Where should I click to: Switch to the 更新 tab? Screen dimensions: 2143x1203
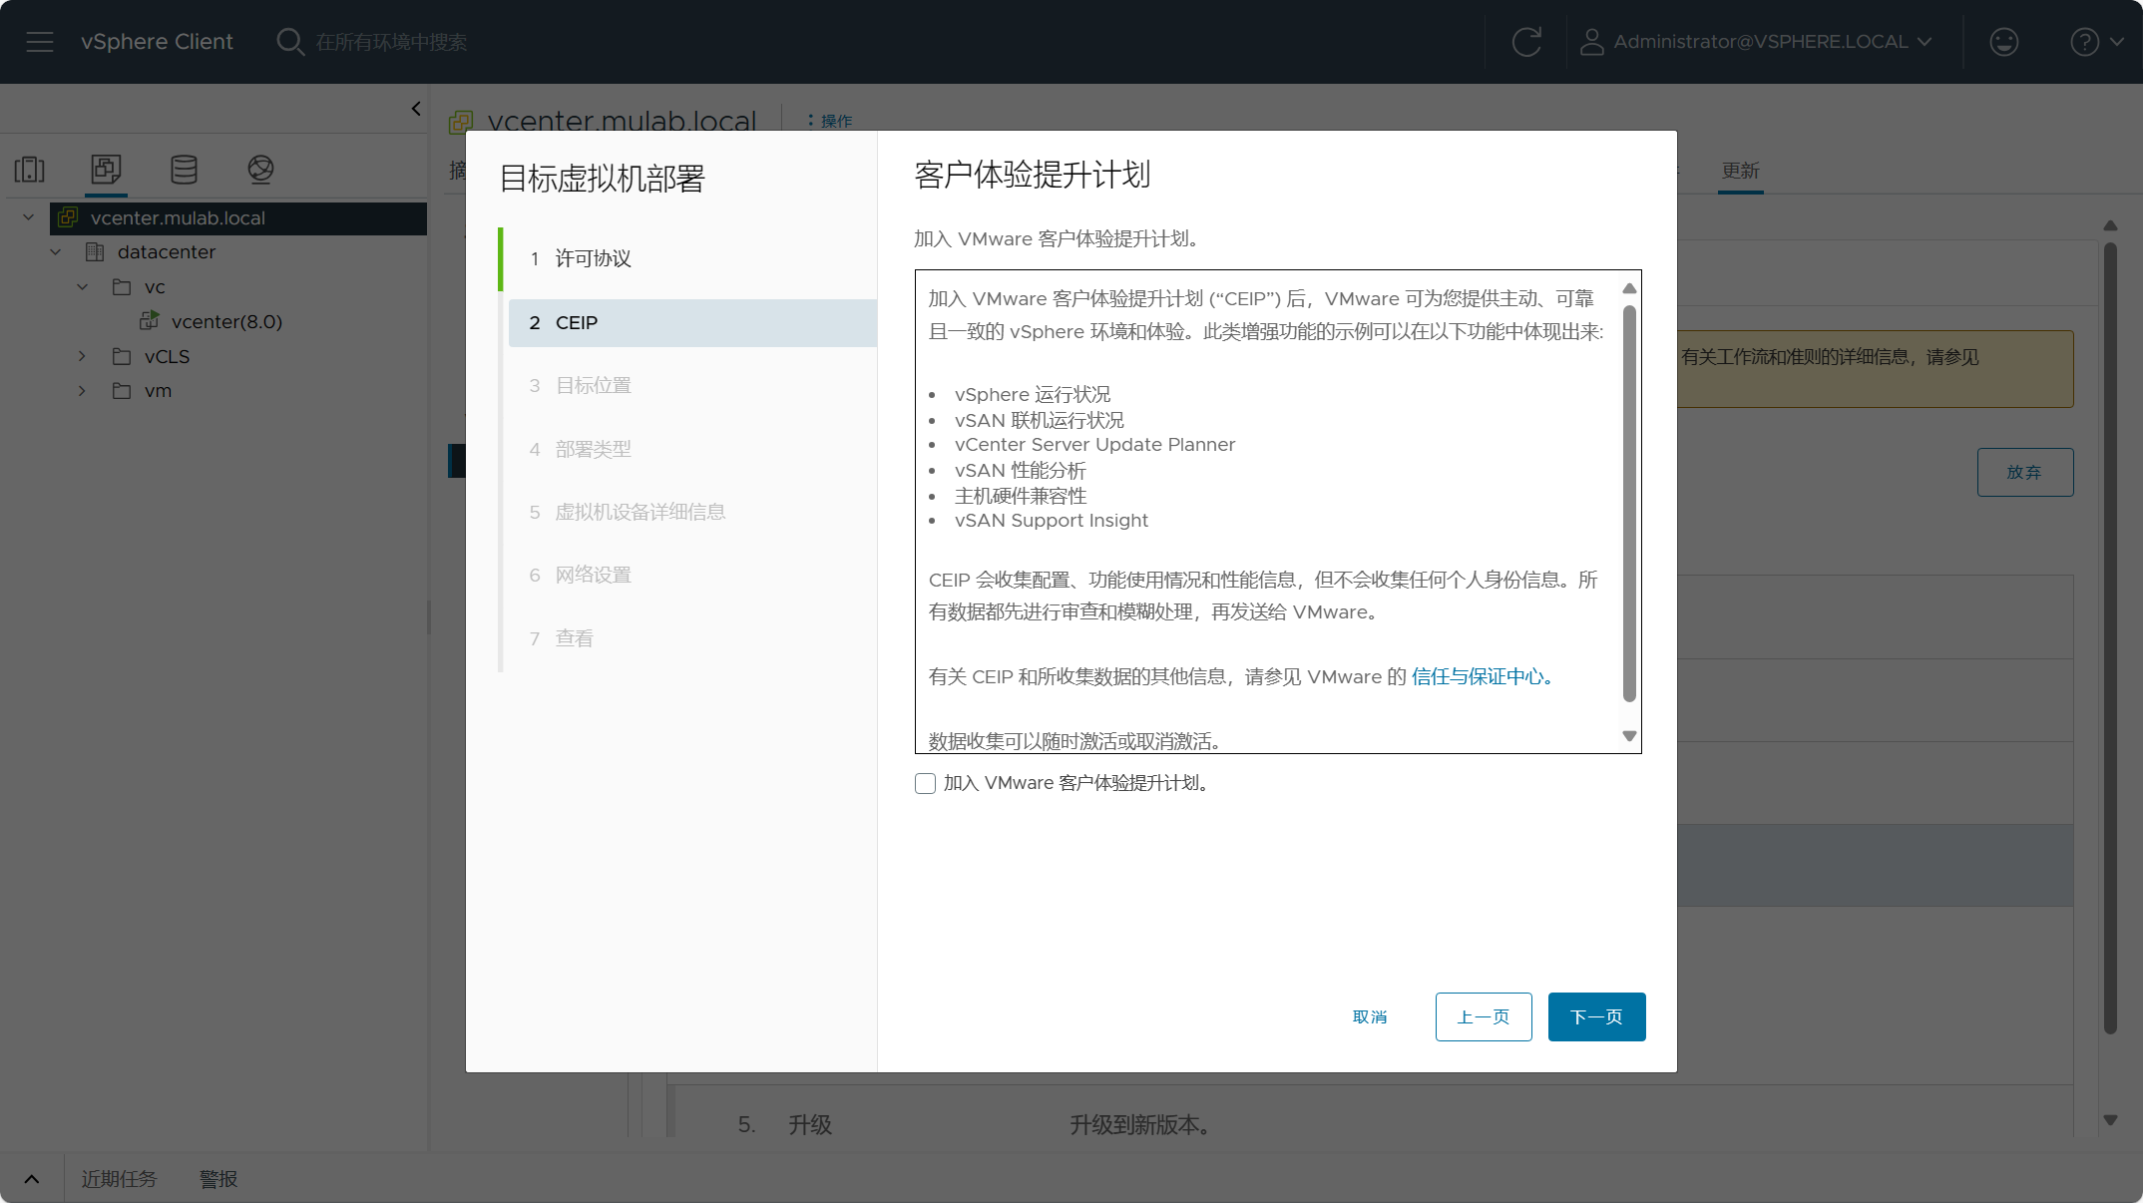(x=1740, y=171)
